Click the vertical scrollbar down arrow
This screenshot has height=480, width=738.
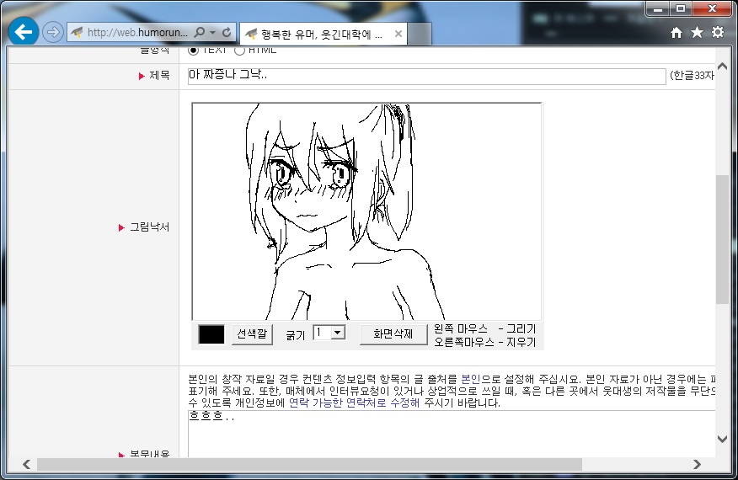click(722, 439)
